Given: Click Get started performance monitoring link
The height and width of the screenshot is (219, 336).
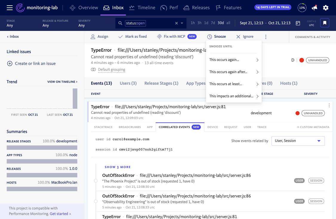Looking at the screenshot, I should pyautogui.click(x=60, y=214).
